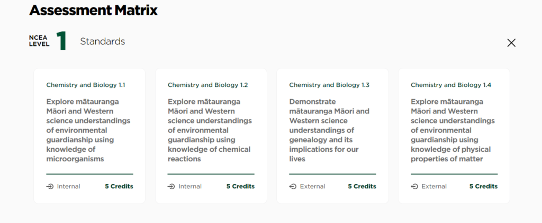Click the NCEA Level 1 badge
542x223 pixels.
tap(48, 41)
